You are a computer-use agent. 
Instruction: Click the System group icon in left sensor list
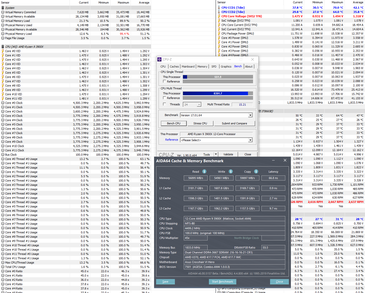click(3, 8)
